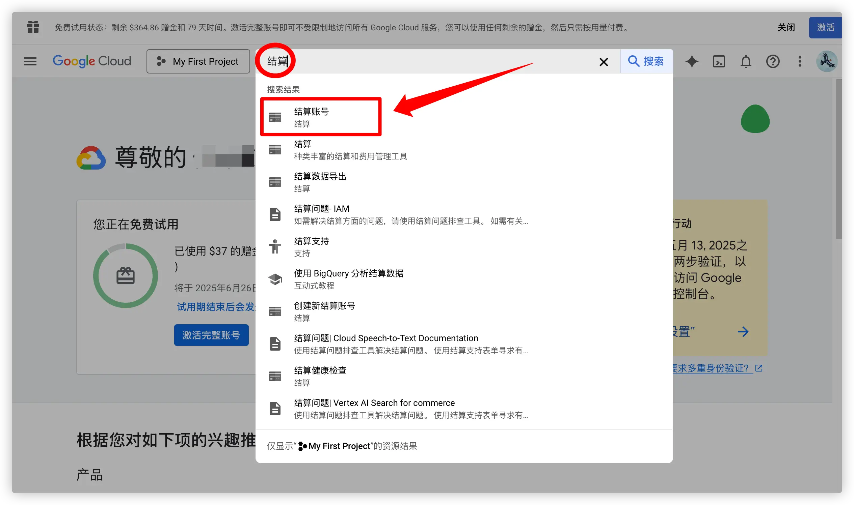
Task: Open the 结算数据导出 result
Action: pyautogui.click(x=464, y=182)
